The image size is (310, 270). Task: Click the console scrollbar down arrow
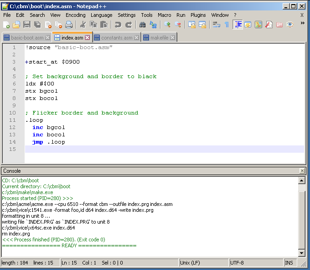click(x=301, y=253)
